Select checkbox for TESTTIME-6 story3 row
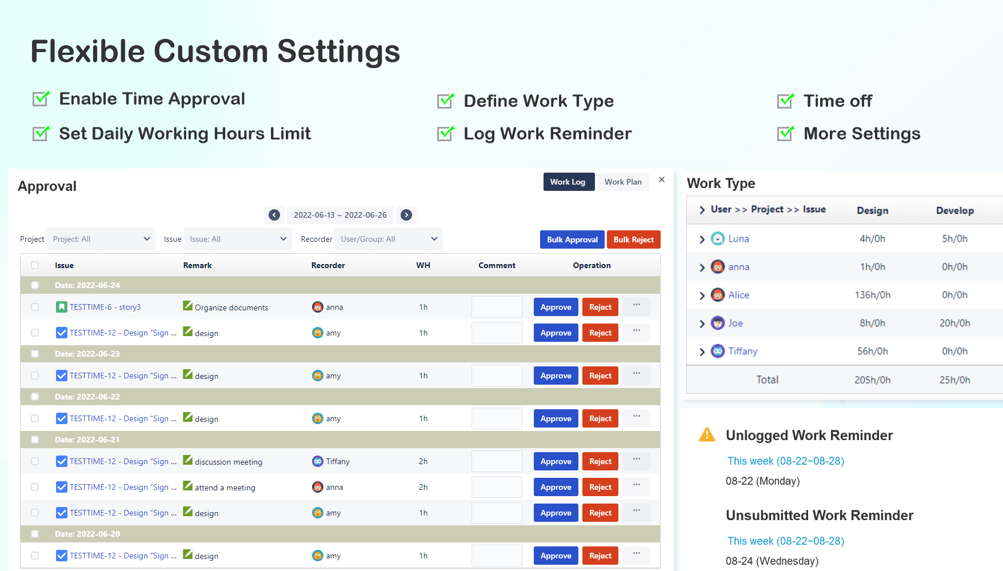This screenshot has width=1003, height=571. [x=35, y=307]
